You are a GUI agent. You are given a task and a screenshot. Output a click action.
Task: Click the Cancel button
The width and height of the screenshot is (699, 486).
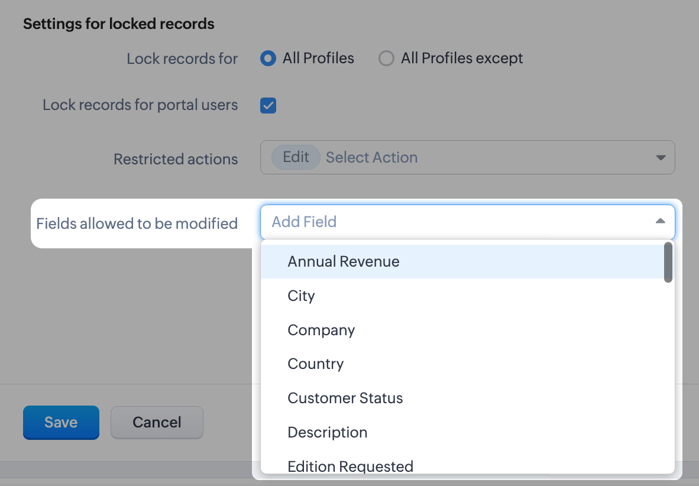[156, 422]
